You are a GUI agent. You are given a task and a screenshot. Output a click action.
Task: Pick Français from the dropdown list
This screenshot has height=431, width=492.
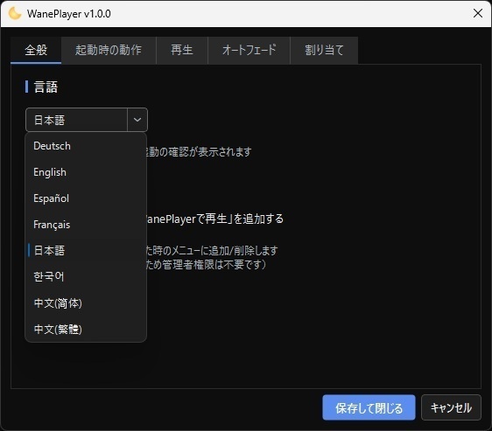pos(86,225)
